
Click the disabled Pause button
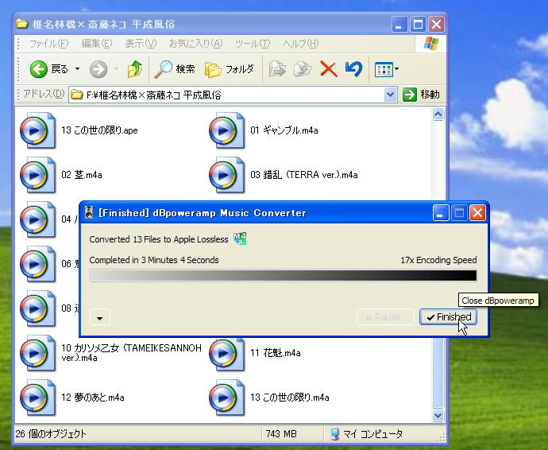click(x=384, y=317)
